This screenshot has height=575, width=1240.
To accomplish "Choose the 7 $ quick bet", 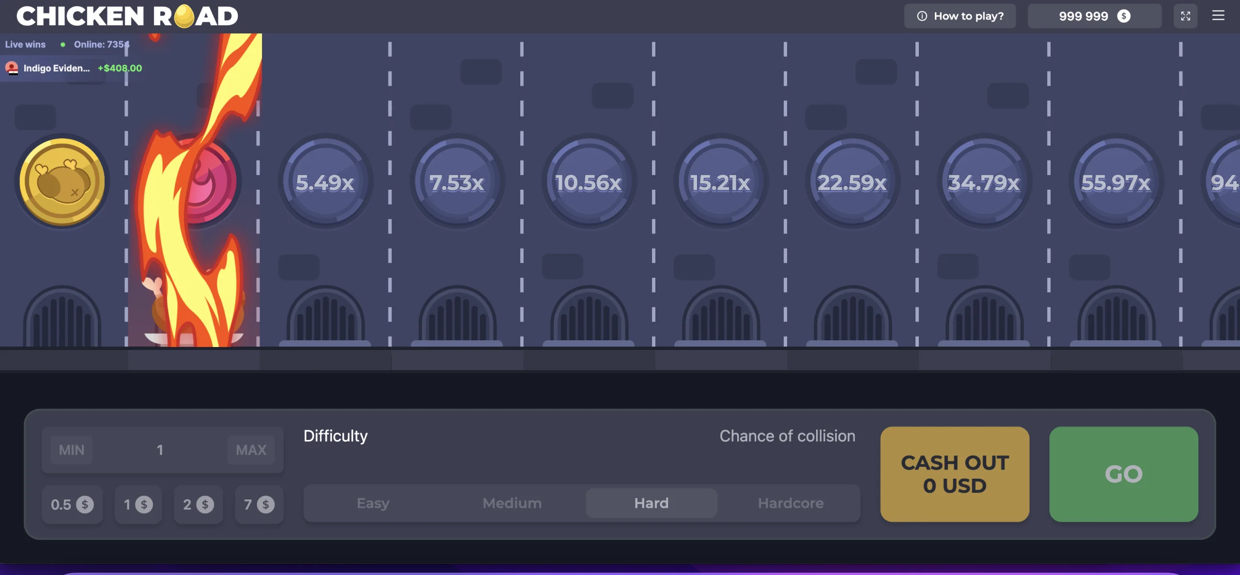I will click(x=259, y=504).
